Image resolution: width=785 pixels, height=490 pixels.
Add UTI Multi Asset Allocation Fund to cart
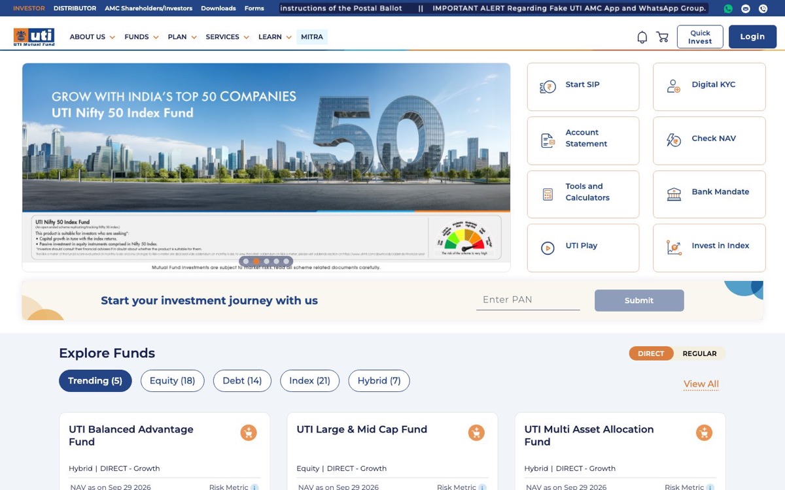pos(704,433)
